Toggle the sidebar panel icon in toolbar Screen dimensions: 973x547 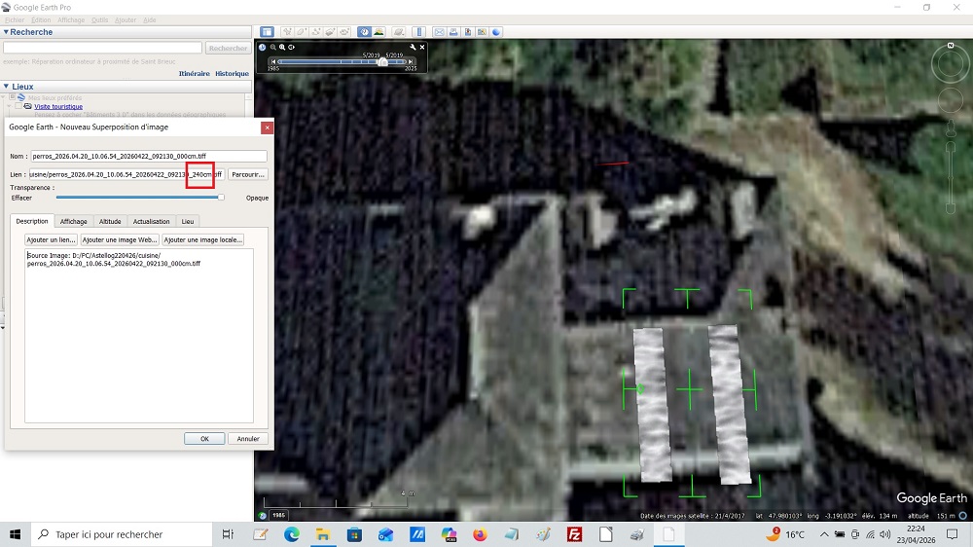(267, 32)
